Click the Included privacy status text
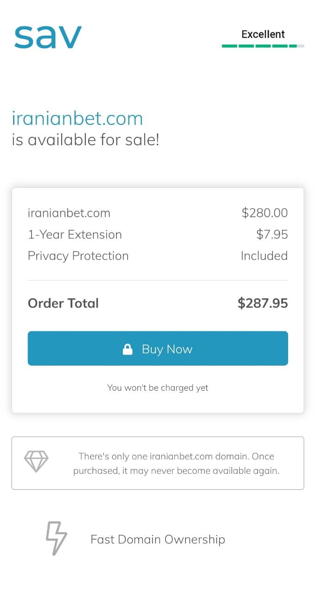 click(264, 256)
